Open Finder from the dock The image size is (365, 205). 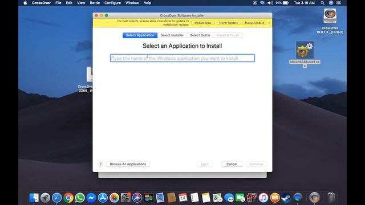[x=34, y=198]
